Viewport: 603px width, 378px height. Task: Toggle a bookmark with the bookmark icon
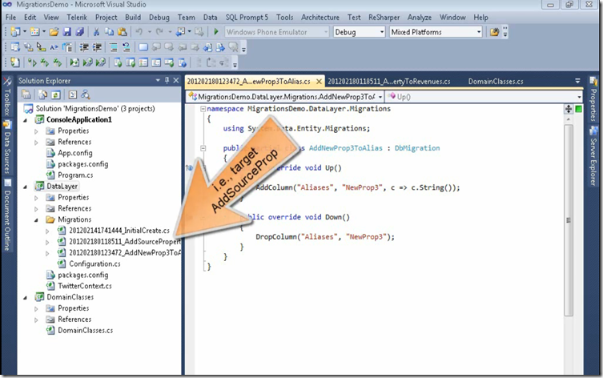(x=143, y=47)
